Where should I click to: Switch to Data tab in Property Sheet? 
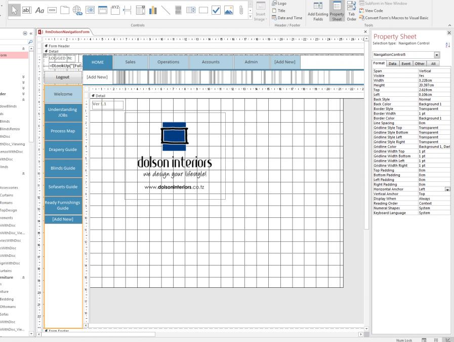pos(393,64)
